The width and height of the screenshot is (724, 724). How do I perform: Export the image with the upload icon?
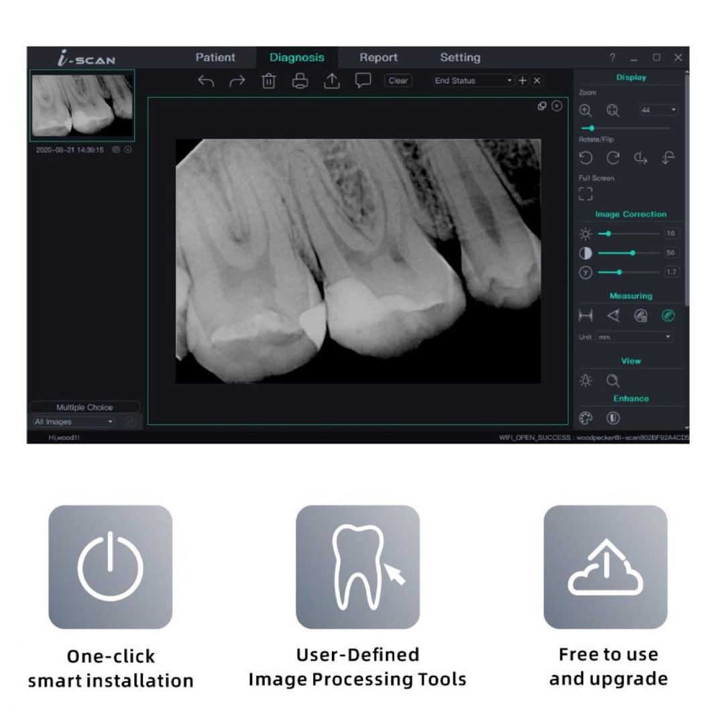point(332,81)
